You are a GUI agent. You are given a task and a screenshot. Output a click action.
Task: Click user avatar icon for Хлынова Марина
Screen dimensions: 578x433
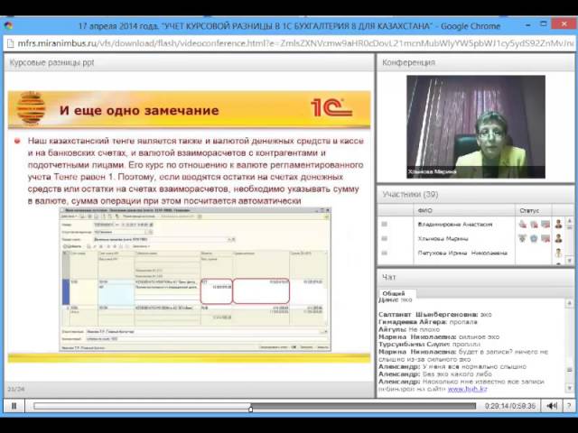click(x=558, y=238)
